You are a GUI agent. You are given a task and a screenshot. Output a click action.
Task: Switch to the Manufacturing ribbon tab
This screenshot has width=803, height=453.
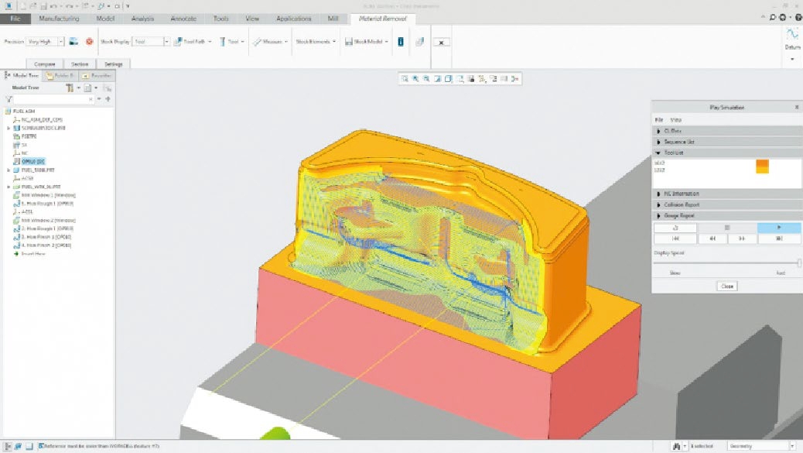tap(59, 19)
